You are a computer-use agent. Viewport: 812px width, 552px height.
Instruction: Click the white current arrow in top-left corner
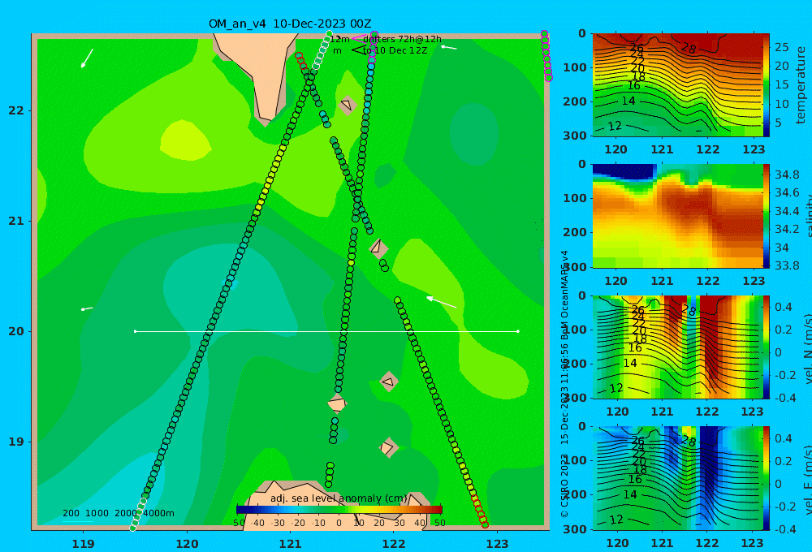coord(87,58)
